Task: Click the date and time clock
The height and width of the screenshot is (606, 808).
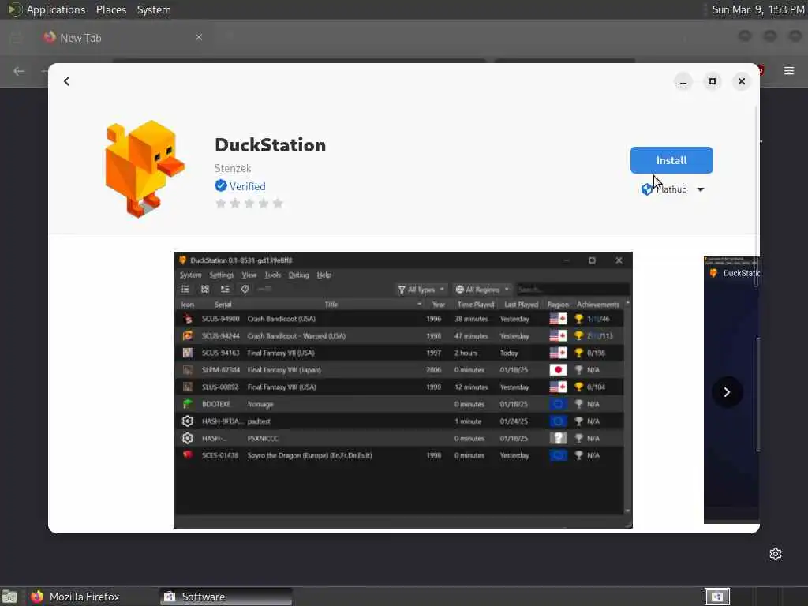Action: [x=758, y=9]
